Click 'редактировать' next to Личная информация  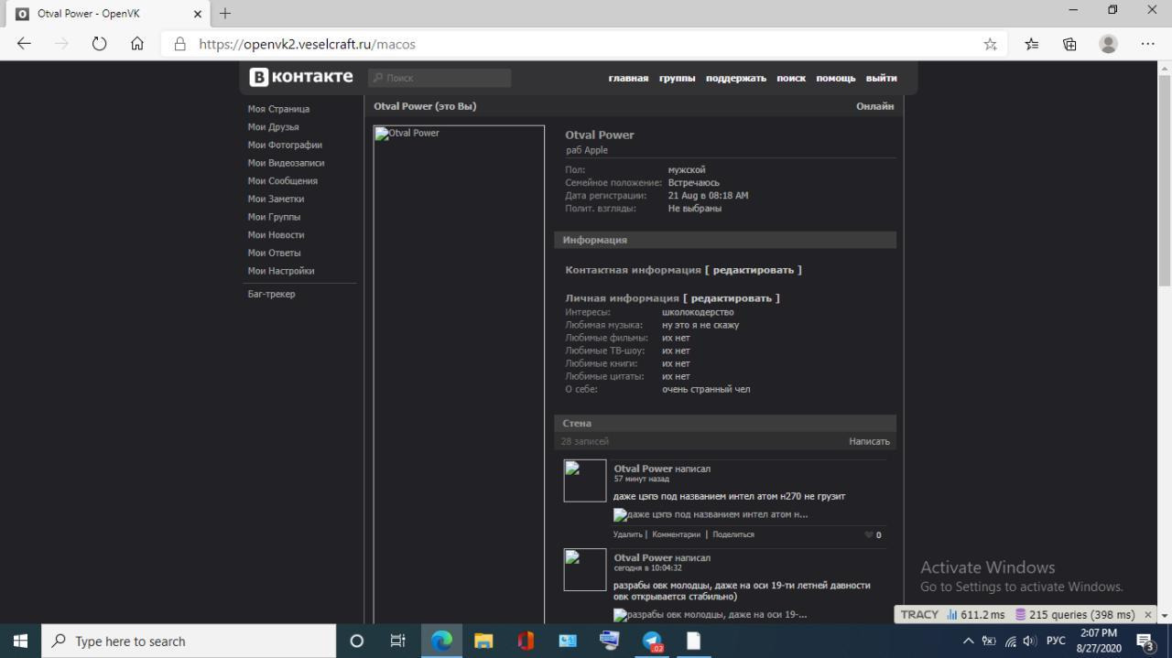[x=731, y=298]
